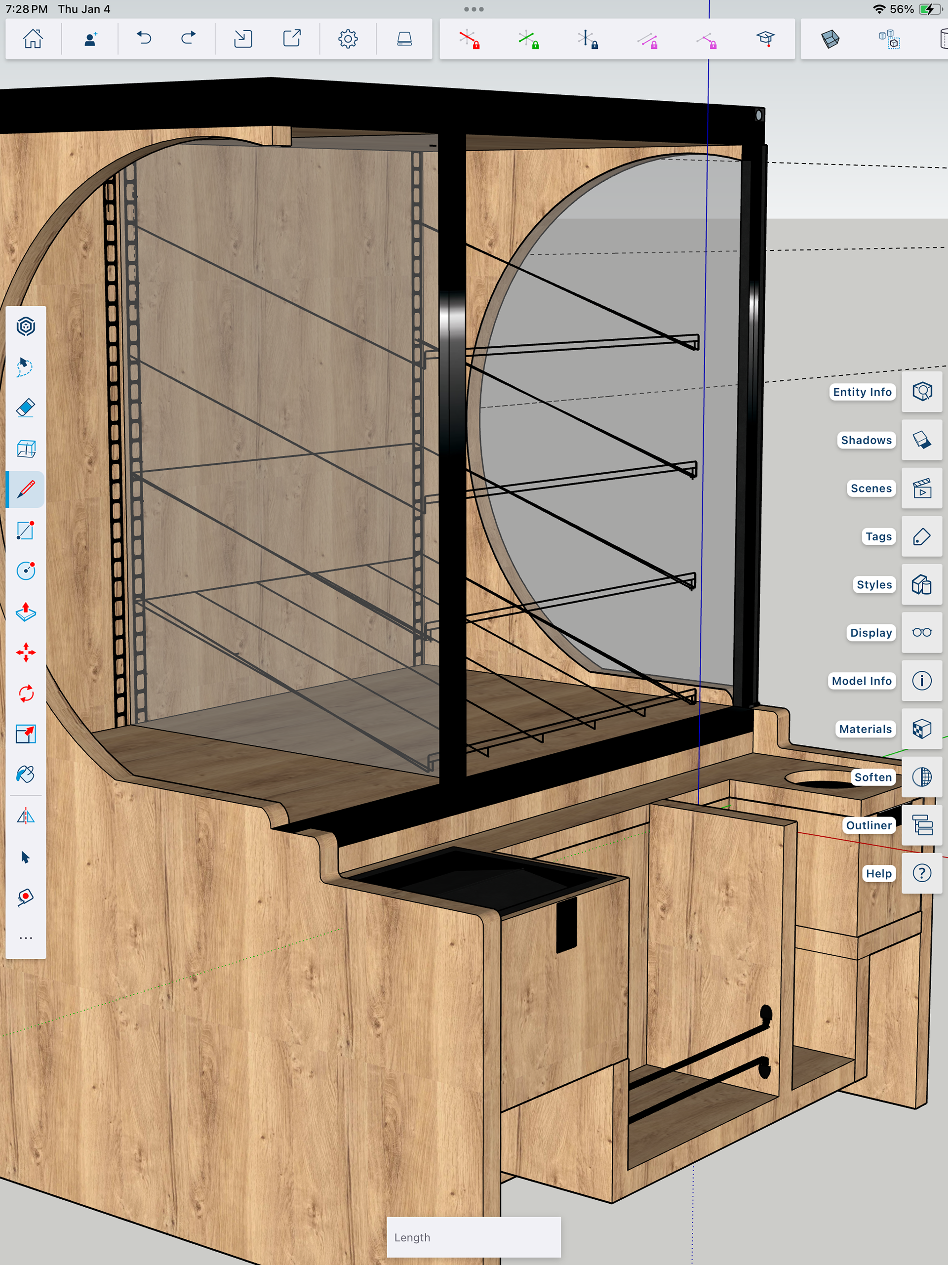Open the Tags panel

[x=921, y=536]
